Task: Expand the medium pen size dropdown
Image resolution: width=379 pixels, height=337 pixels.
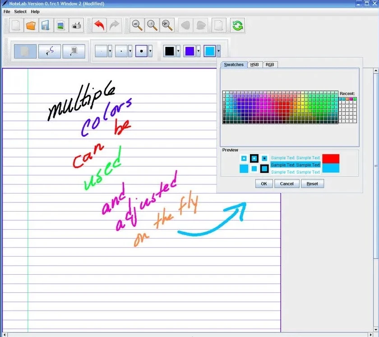Action: (x=130, y=51)
